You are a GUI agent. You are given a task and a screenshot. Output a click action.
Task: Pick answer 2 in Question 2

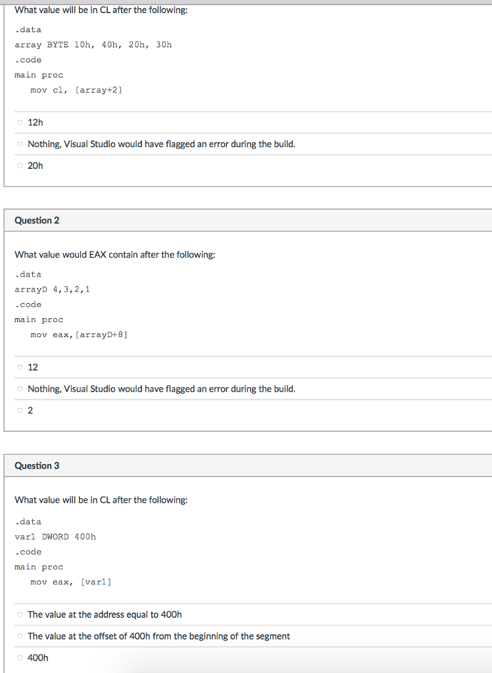pos(20,411)
